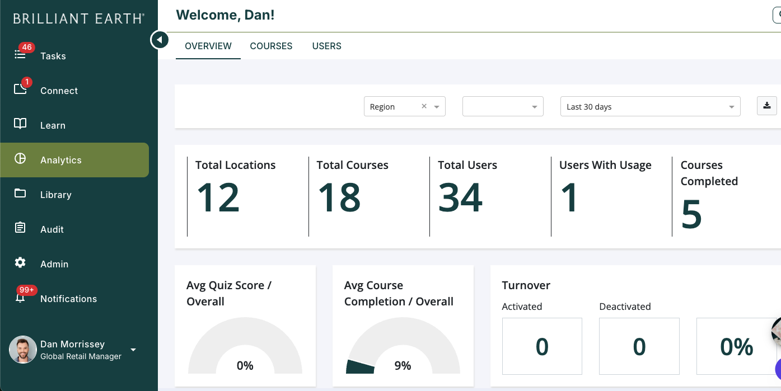Select the Analytics pie chart icon
The height and width of the screenshot is (391, 781).
tap(20, 159)
